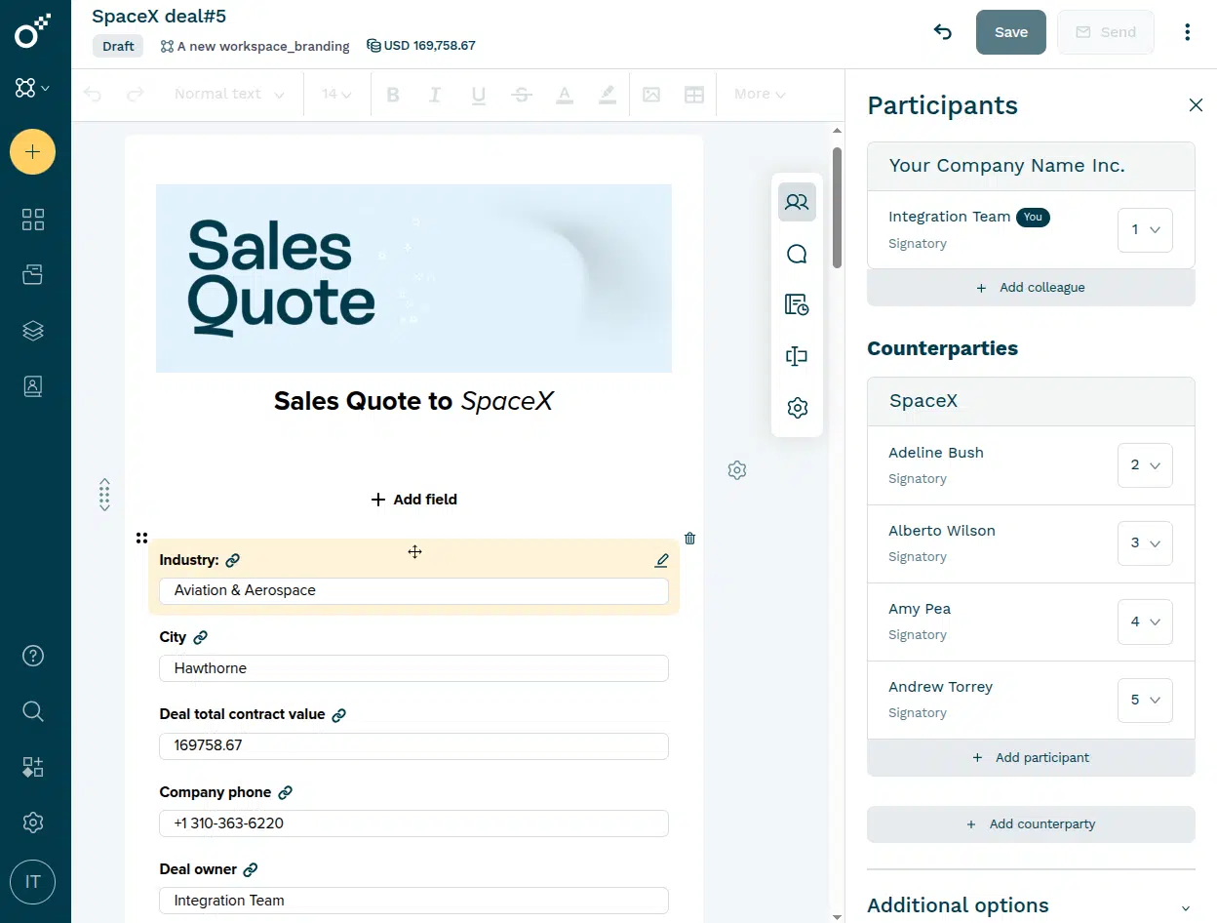Open the highlight color picker
Image resolution: width=1217 pixels, height=923 pixels.
[608, 94]
